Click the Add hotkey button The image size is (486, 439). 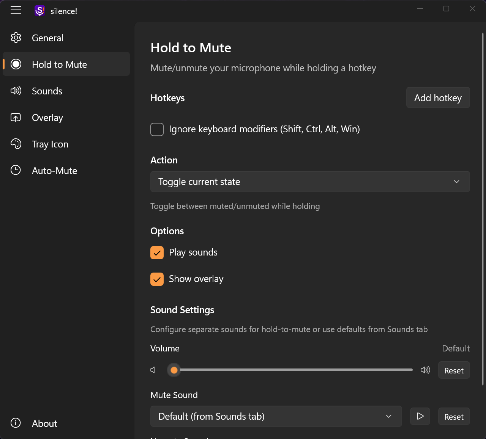pos(438,98)
